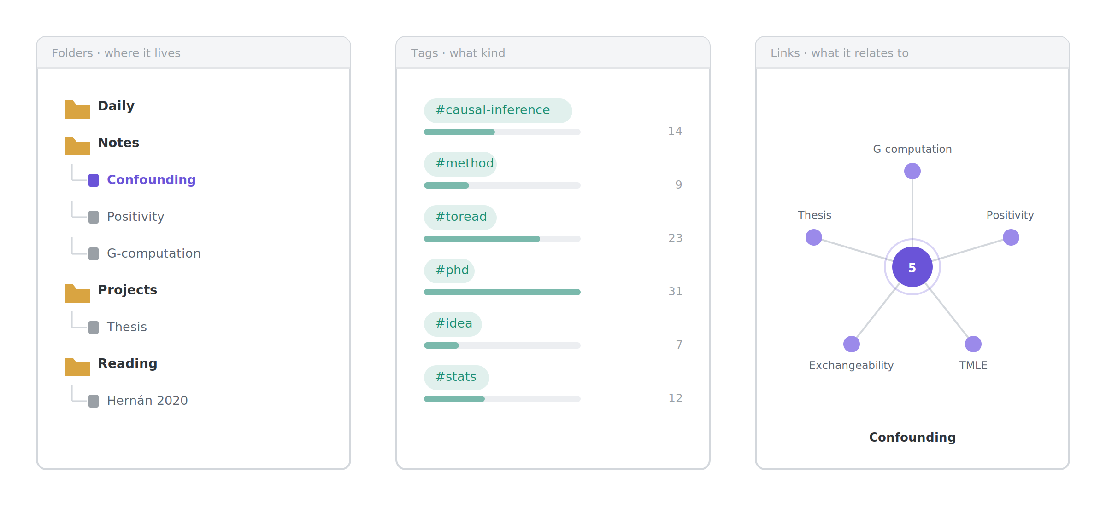The width and height of the screenshot is (1106, 506).
Task: Click the Exchangeability graph node
Action: (x=851, y=344)
